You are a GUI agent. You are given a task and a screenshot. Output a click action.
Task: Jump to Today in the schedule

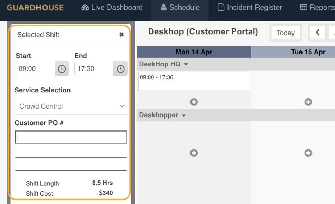pos(286,33)
